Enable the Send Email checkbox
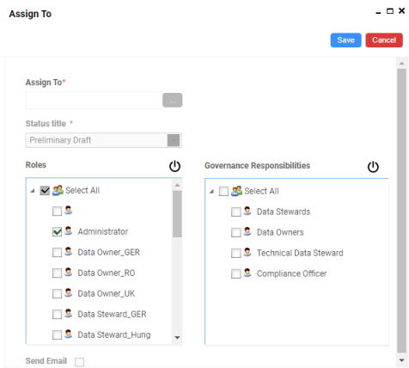This screenshot has width=409, height=368. (79, 362)
